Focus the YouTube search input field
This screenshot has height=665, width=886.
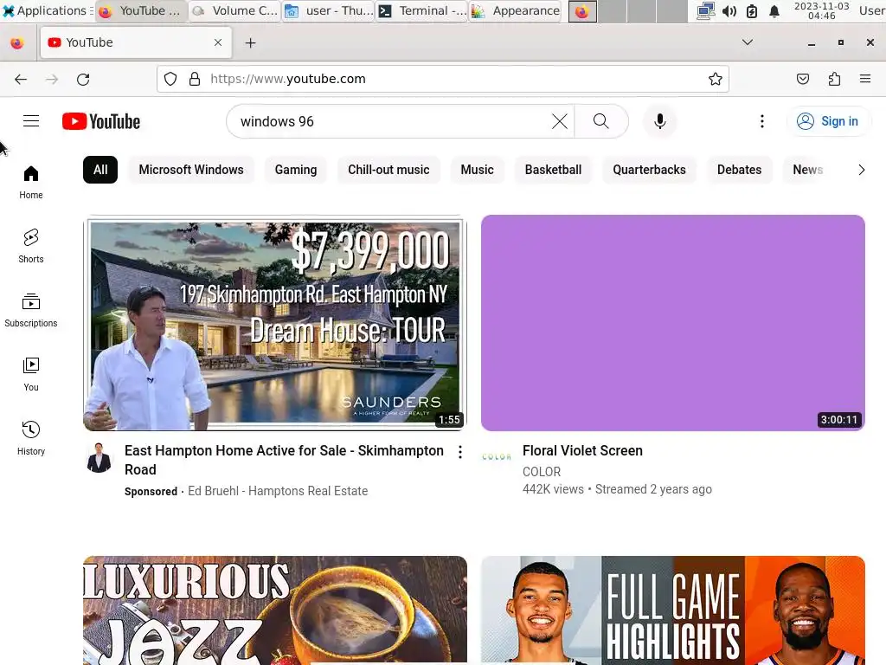[390, 121]
